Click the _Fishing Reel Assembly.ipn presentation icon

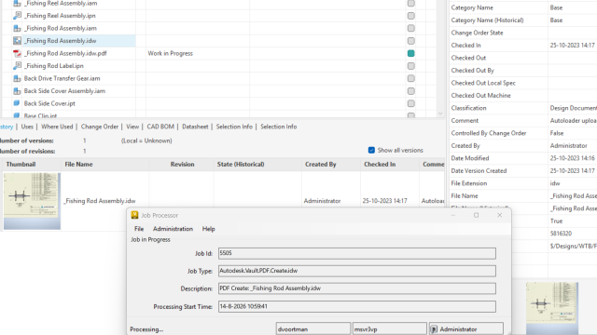coord(17,16)
